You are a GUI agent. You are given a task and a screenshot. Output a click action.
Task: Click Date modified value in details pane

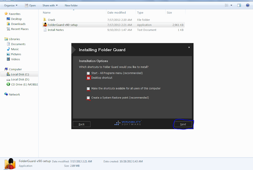81,161
